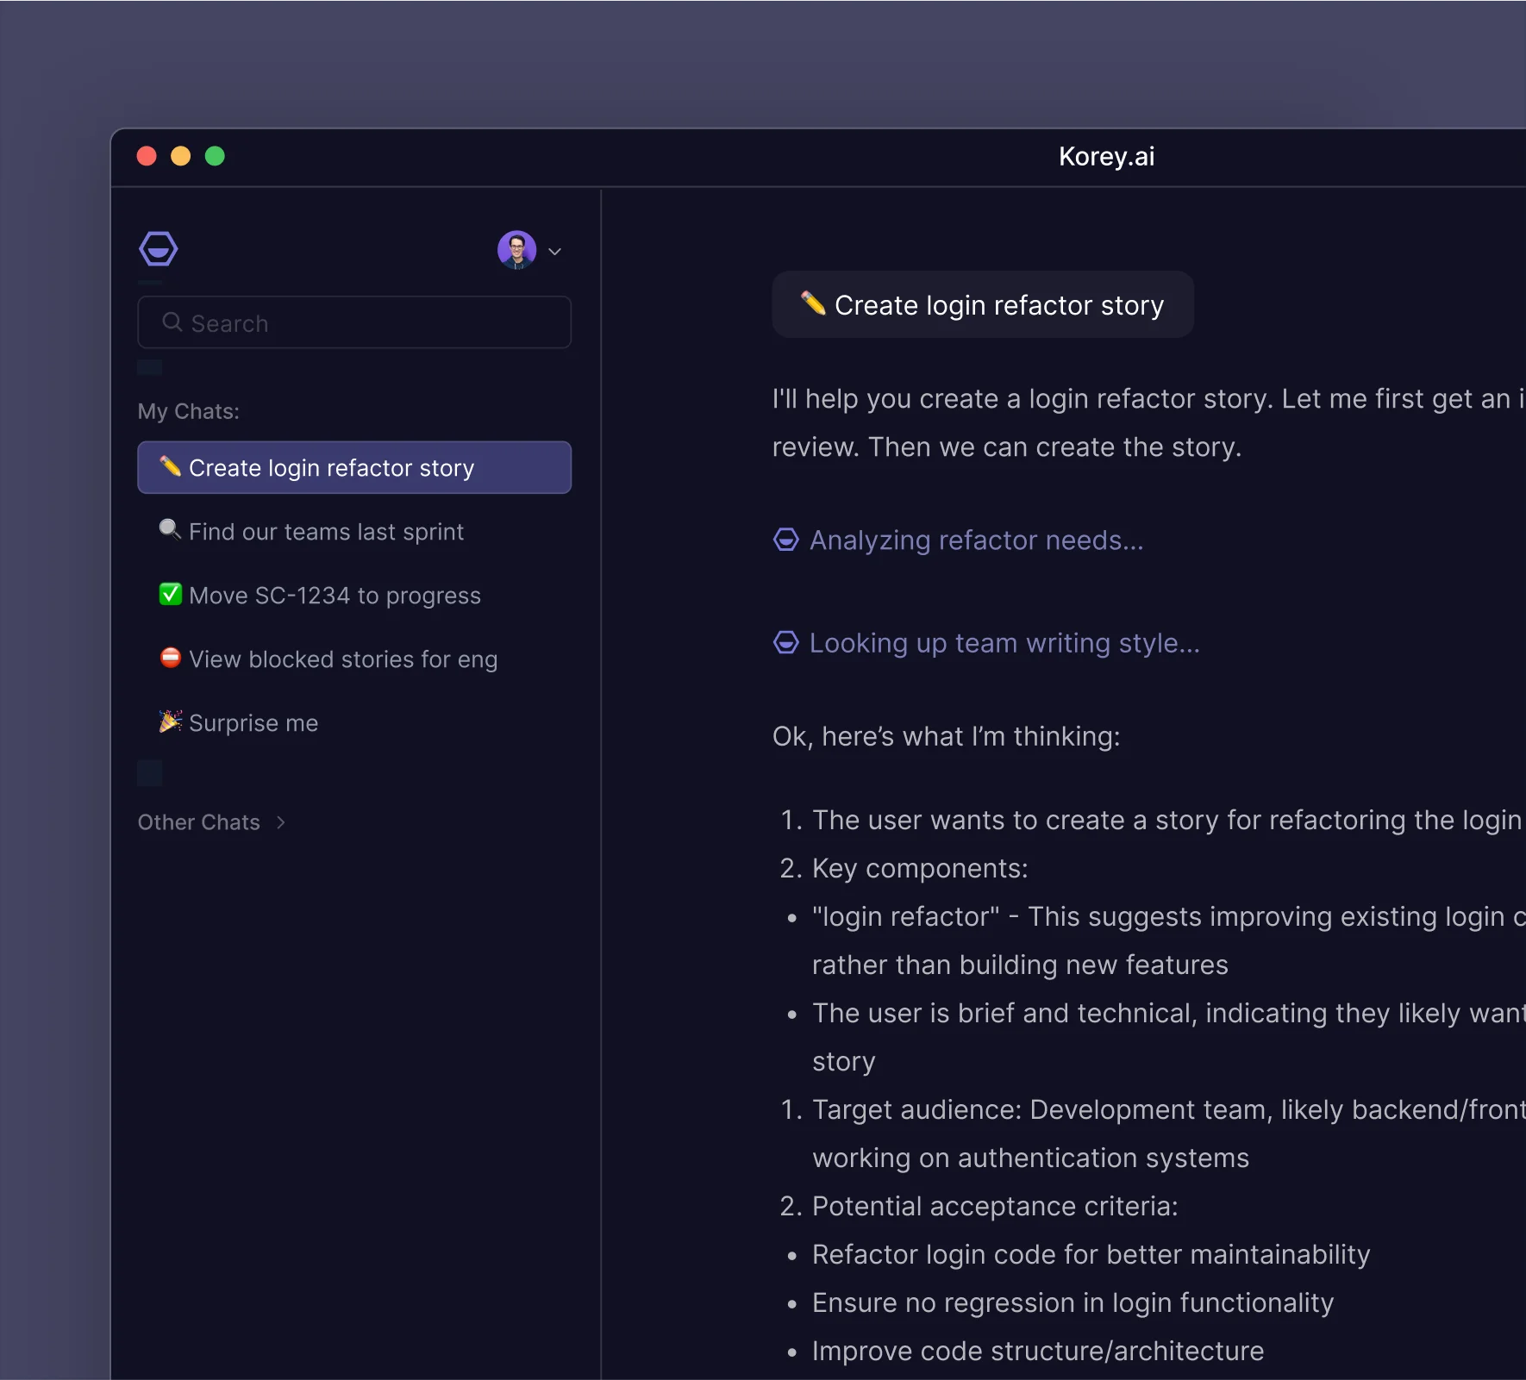Select 'Create login refactor story' chat
This screenshot has width=1526, height=1380.
click(354, 467)
